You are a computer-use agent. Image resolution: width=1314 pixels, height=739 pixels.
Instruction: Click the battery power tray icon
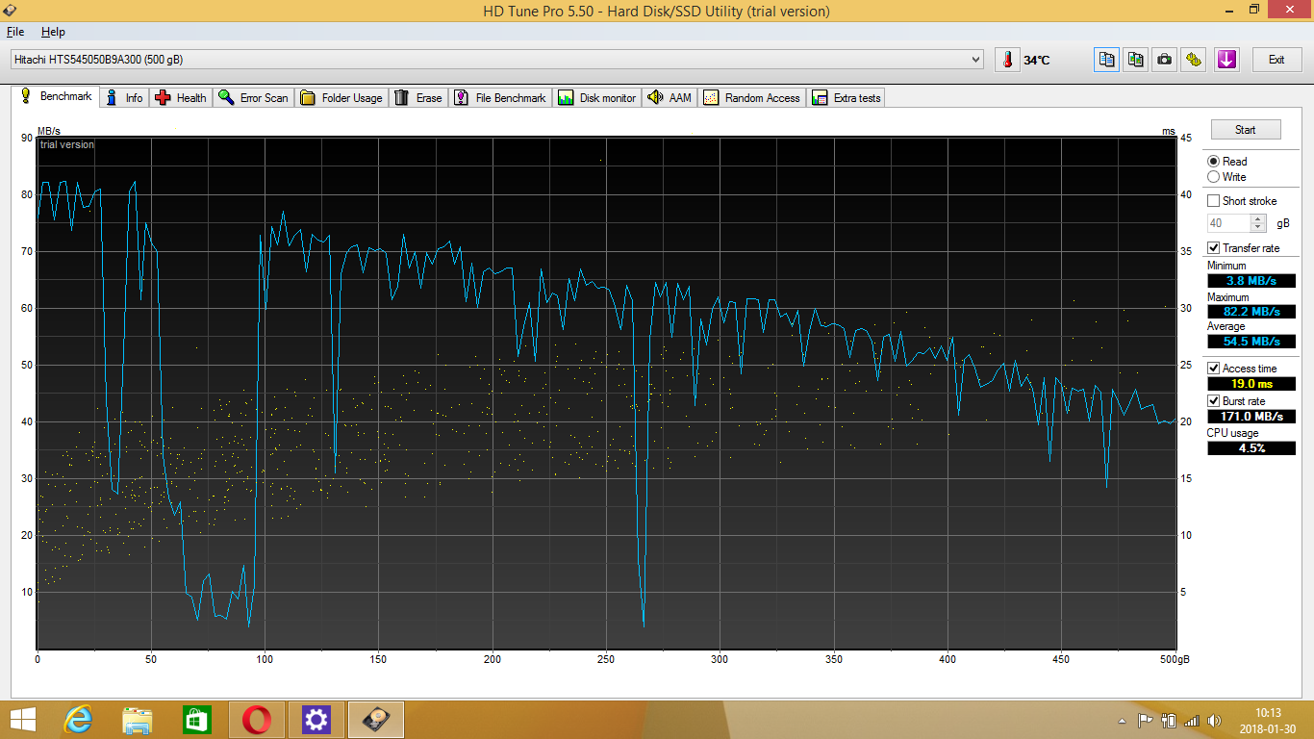click(x=1169, y=720)
